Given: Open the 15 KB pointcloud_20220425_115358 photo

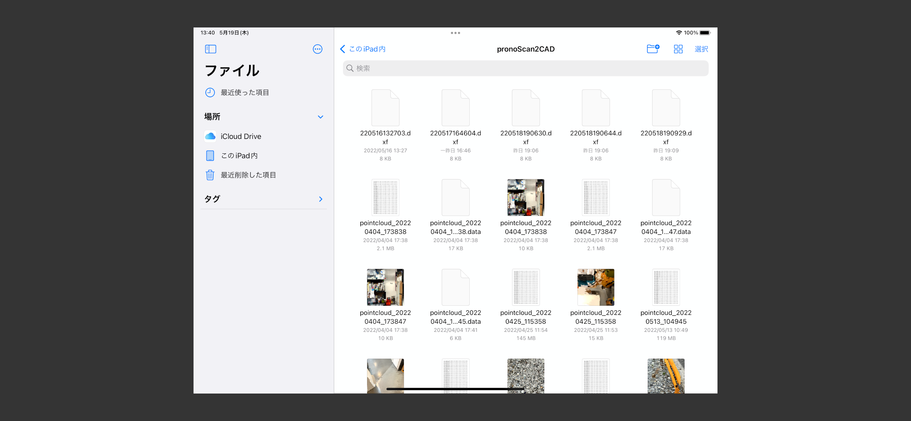Looking at the screenshot, I should point(595,305).
